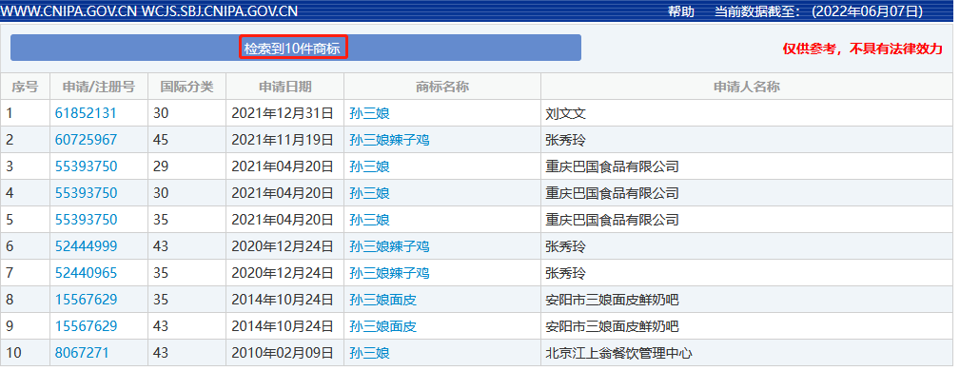
Task: Open registration 15567629 in row 9
Action: point(86,326)
